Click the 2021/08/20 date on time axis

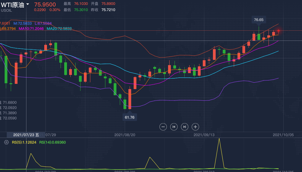coord(125,135)
